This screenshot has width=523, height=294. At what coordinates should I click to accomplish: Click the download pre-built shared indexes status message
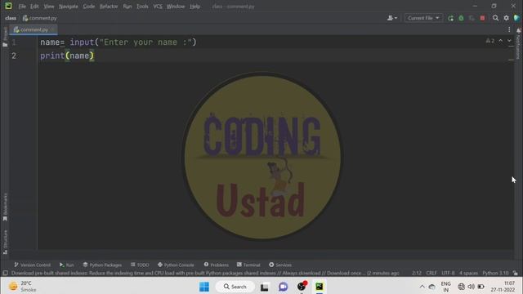pyautogui.click(x=205, y=273)
